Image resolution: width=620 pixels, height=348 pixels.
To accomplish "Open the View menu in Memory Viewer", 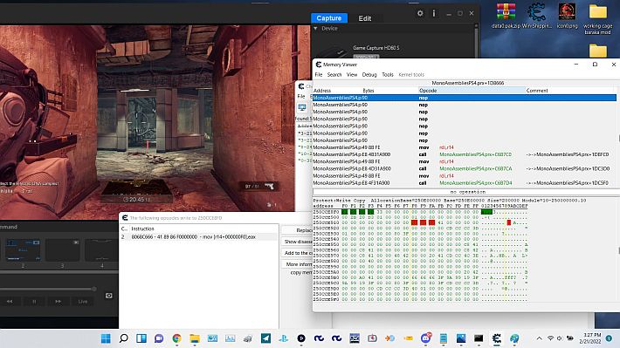I will coord(352,74).
